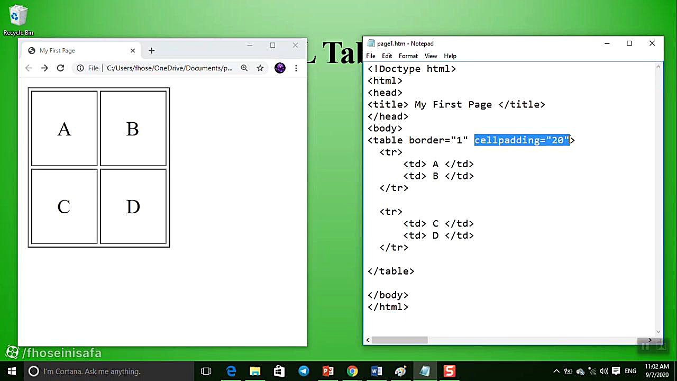Launch Telegram from the taskbar

[x=304, y=371]
